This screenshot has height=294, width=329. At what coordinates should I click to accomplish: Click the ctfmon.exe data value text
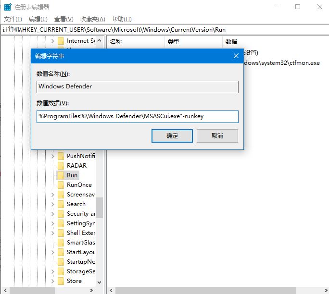pyautogui.click(x=282, y=63)
